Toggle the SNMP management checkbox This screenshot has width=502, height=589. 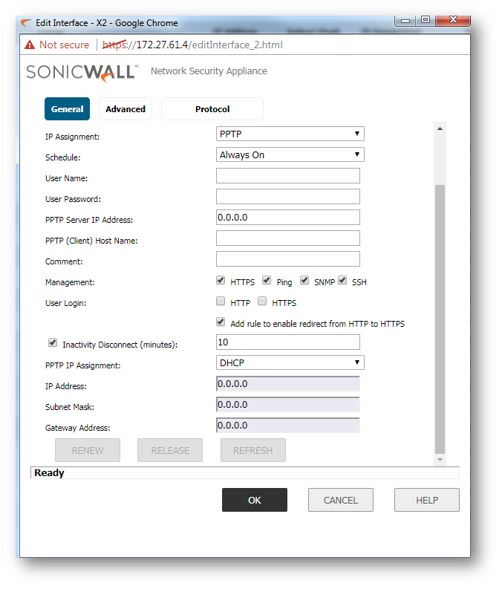tap(304, 281)
